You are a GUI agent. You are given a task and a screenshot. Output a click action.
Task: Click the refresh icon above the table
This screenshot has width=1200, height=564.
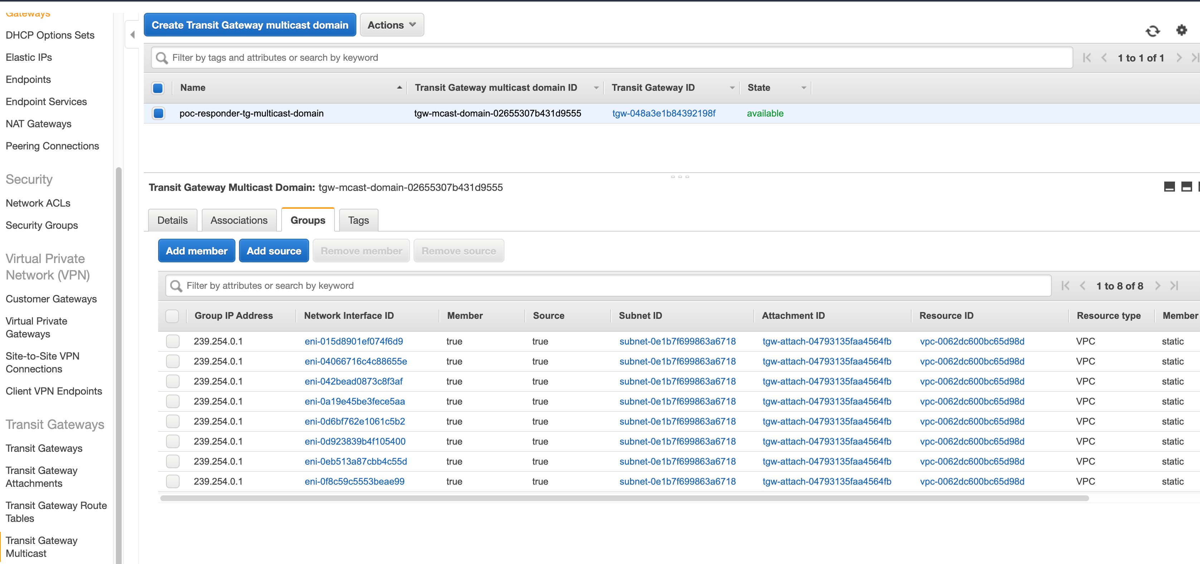click(x=1152, y=31)
